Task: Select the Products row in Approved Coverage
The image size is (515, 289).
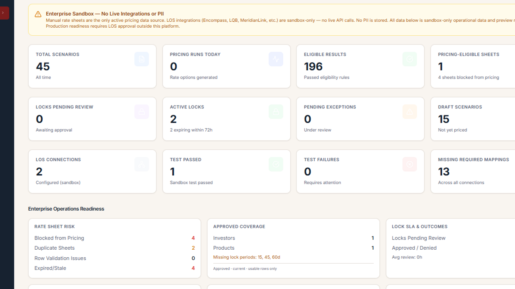Action: point(293,248)
